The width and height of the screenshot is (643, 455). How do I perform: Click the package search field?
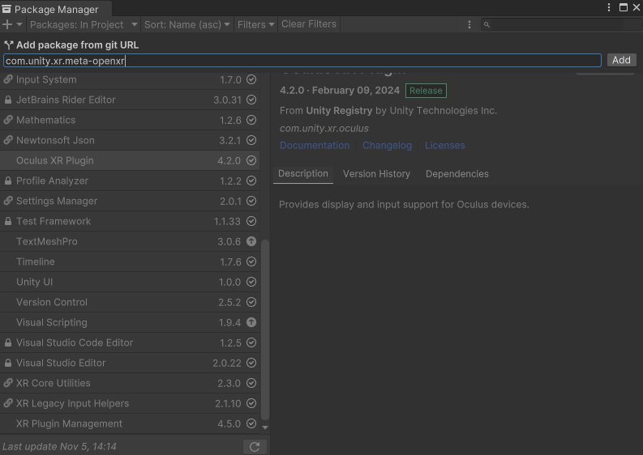click(x=560, y=24)
